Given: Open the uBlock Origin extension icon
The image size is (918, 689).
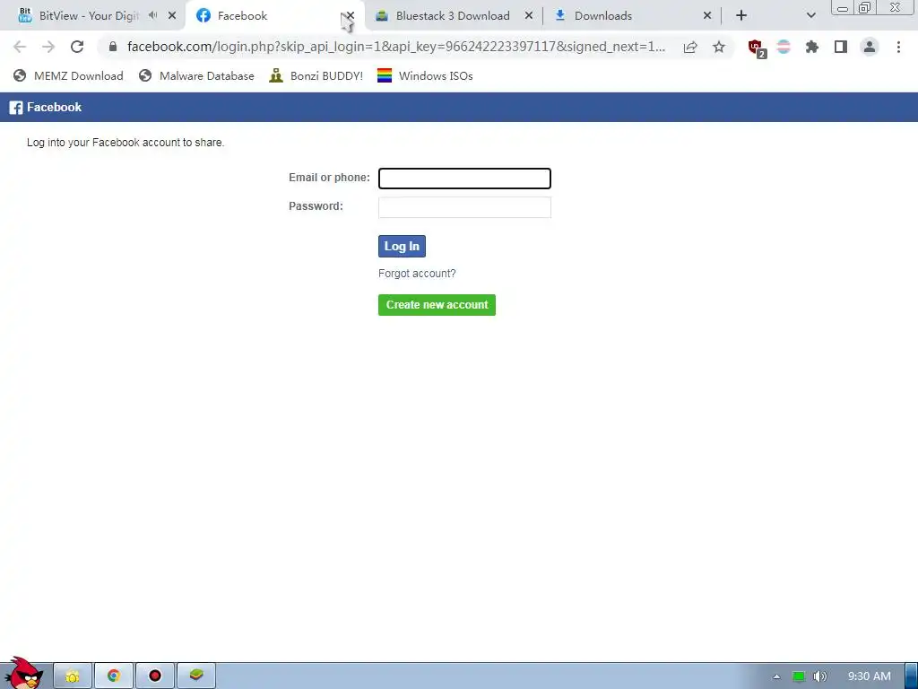Looking at the screenshot, I should point(757,48).
